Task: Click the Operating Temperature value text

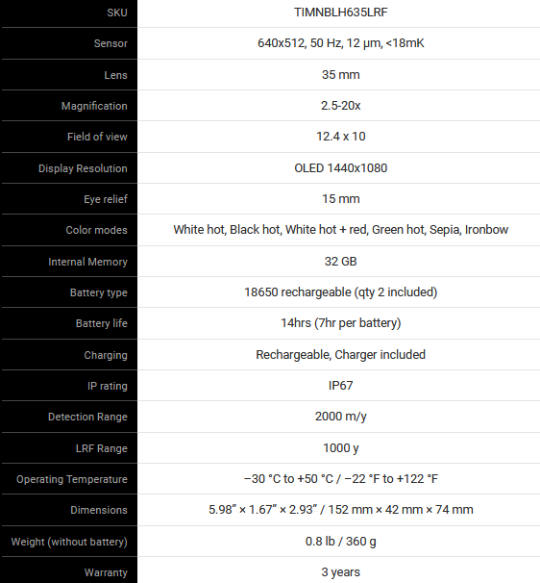Action: [x=340, y=478]
